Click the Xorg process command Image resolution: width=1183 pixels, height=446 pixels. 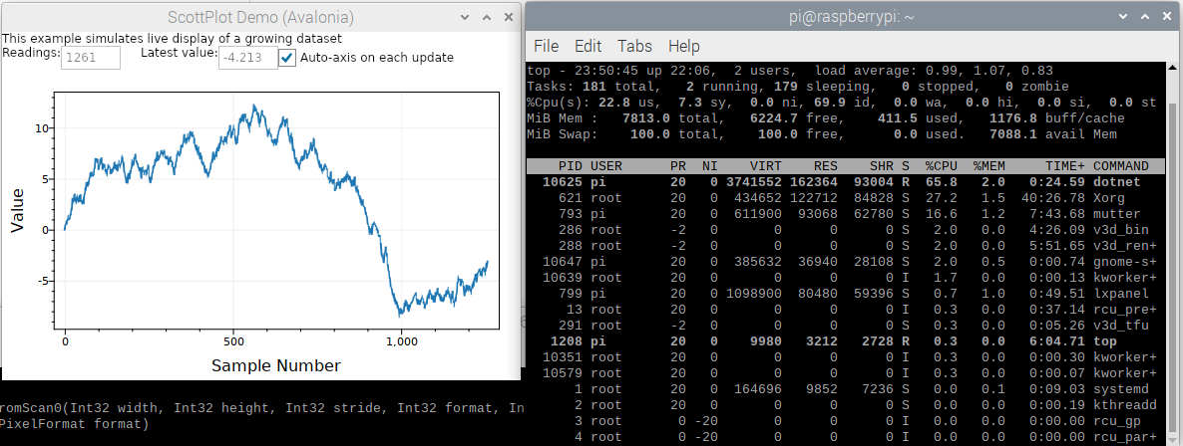pos(1111,198)
